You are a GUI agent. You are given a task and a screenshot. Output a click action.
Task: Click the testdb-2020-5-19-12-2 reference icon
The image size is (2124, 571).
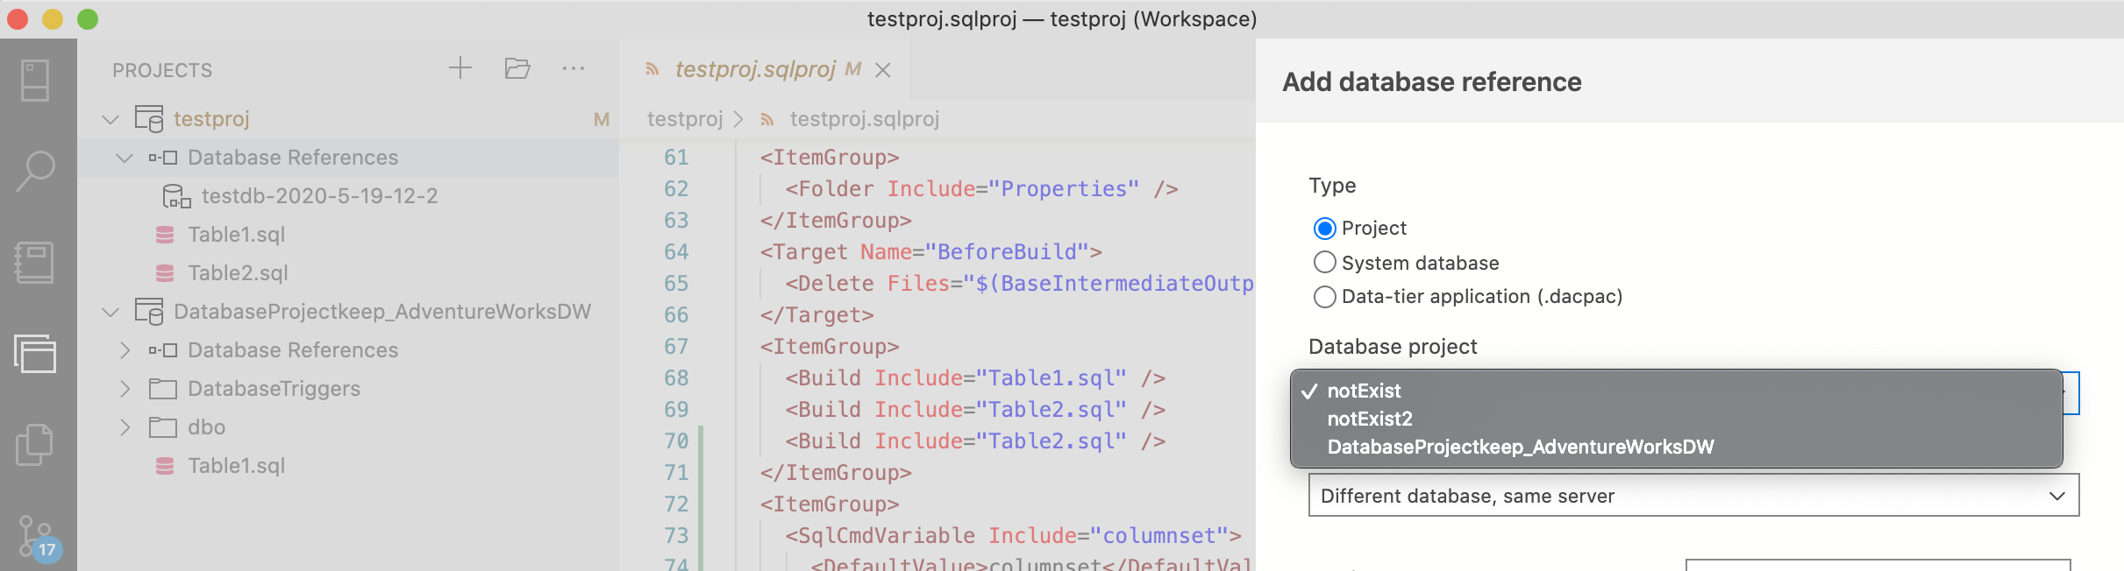[176, 196]
